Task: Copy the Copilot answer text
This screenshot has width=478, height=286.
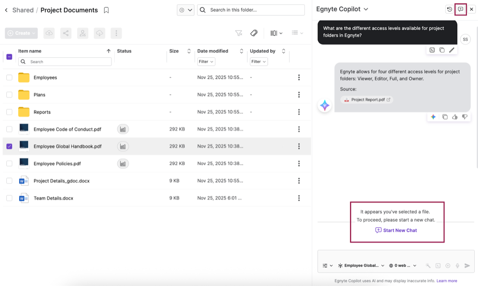Action: coord(445,117)
